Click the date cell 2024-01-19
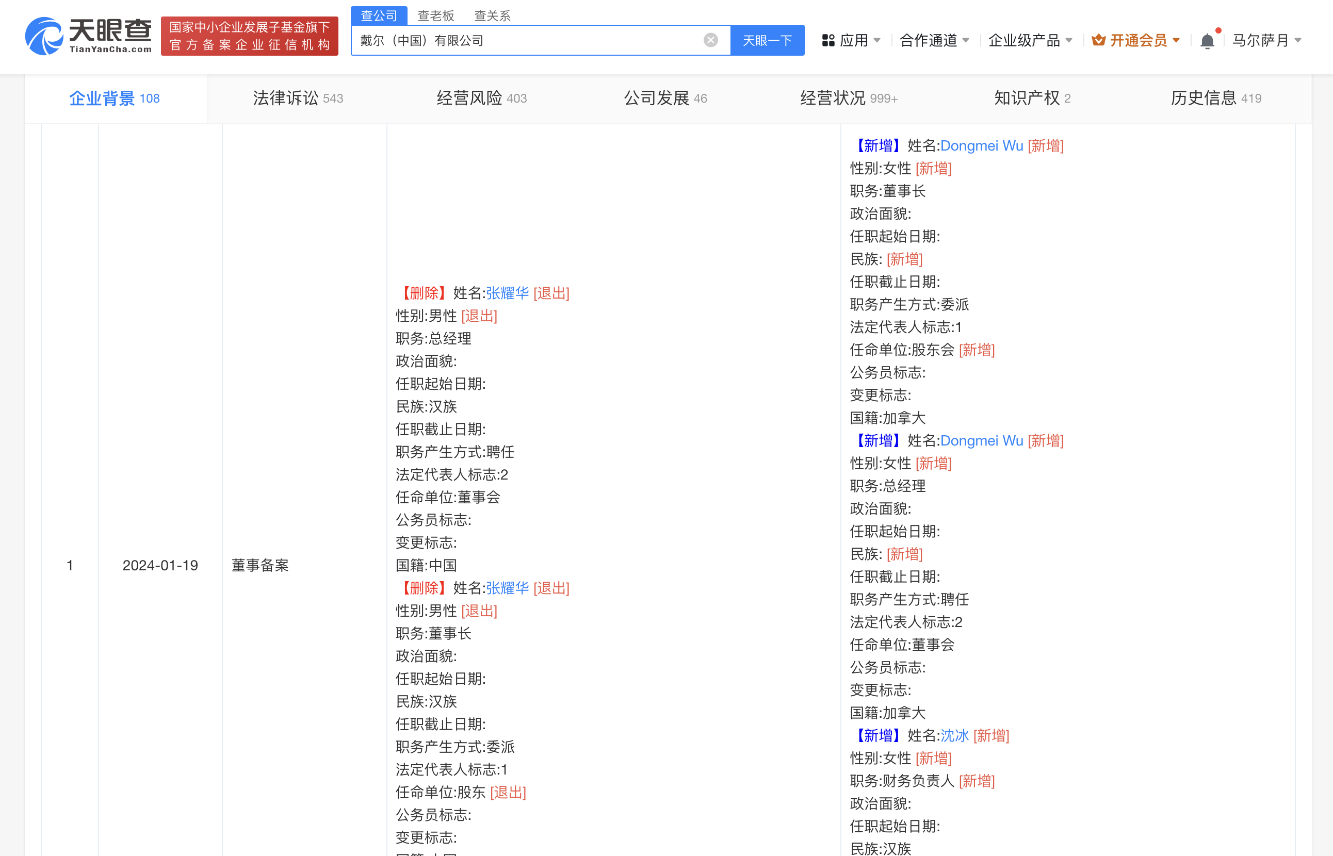The image size is (1333, 856). [x=160, y=565]
